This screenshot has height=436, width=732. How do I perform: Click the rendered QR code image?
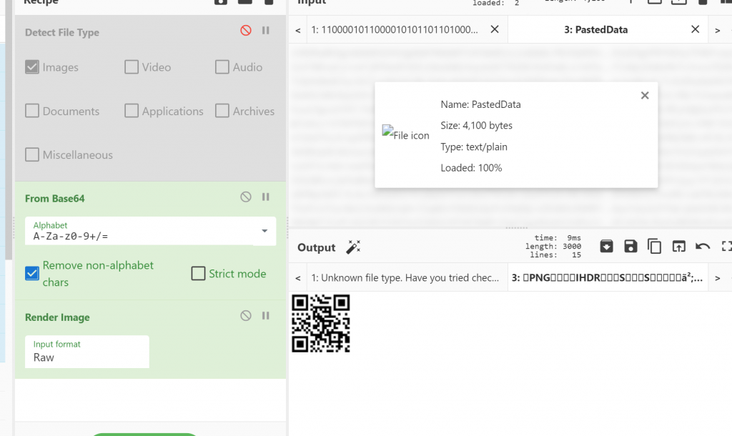(x=321, y=324)
